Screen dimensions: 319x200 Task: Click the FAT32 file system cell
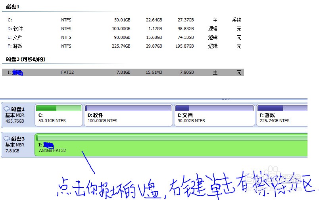click(67, 72)
